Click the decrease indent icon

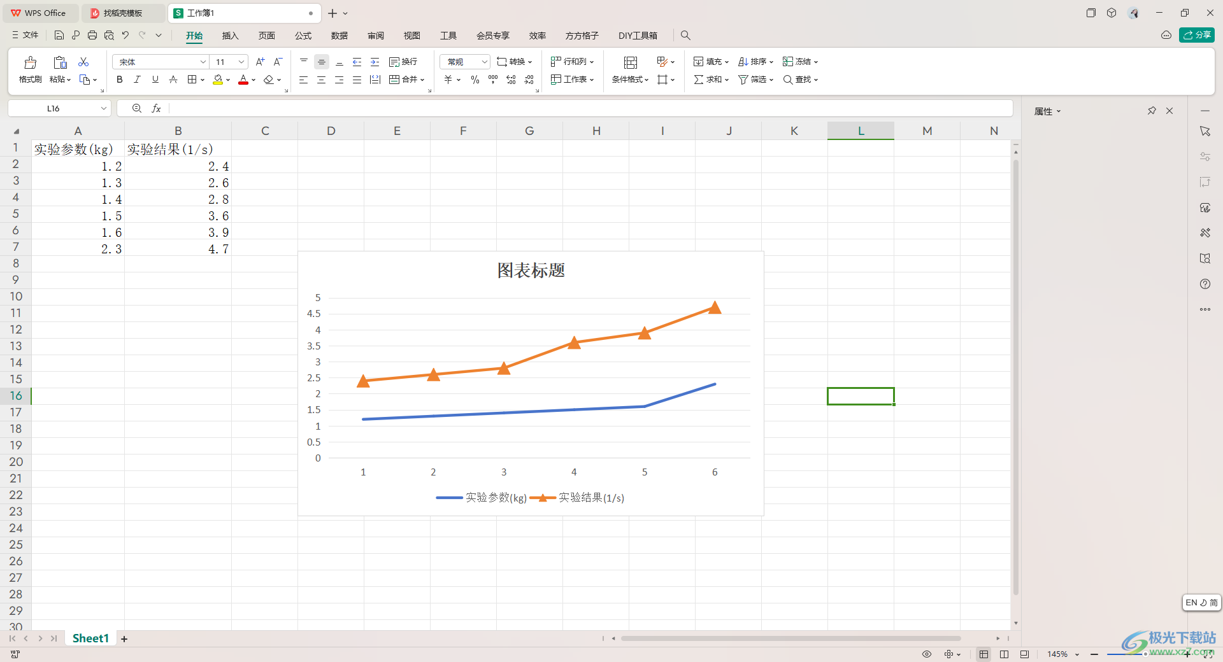(357, 62)
